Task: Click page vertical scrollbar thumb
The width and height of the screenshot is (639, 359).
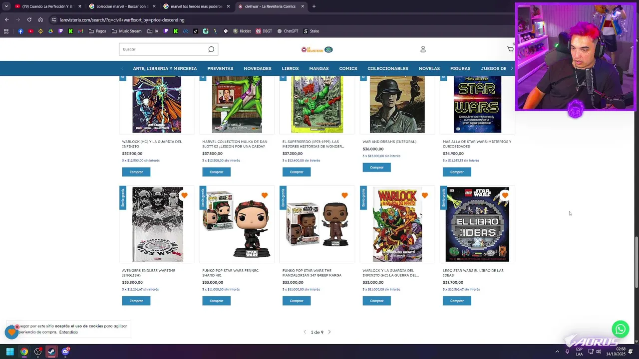Action: [x=636, y=263]
